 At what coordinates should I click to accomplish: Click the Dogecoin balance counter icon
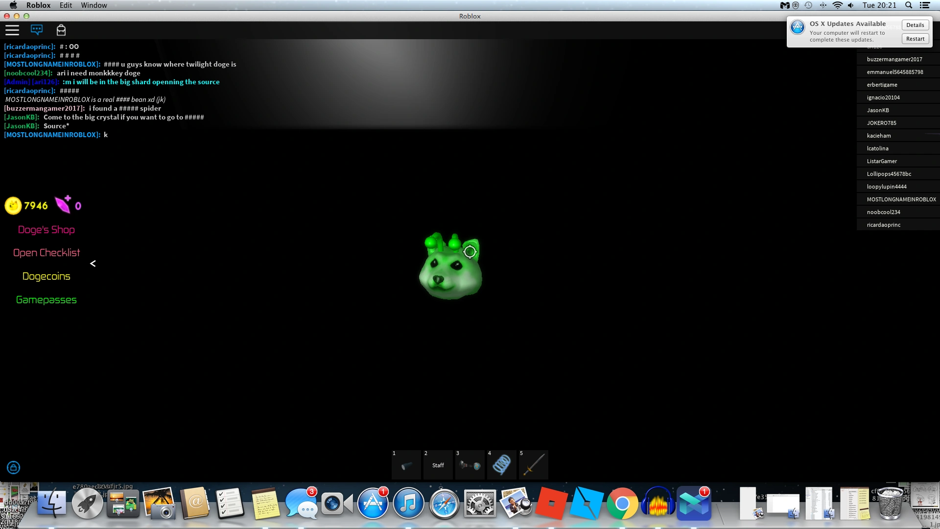(14, 205)
